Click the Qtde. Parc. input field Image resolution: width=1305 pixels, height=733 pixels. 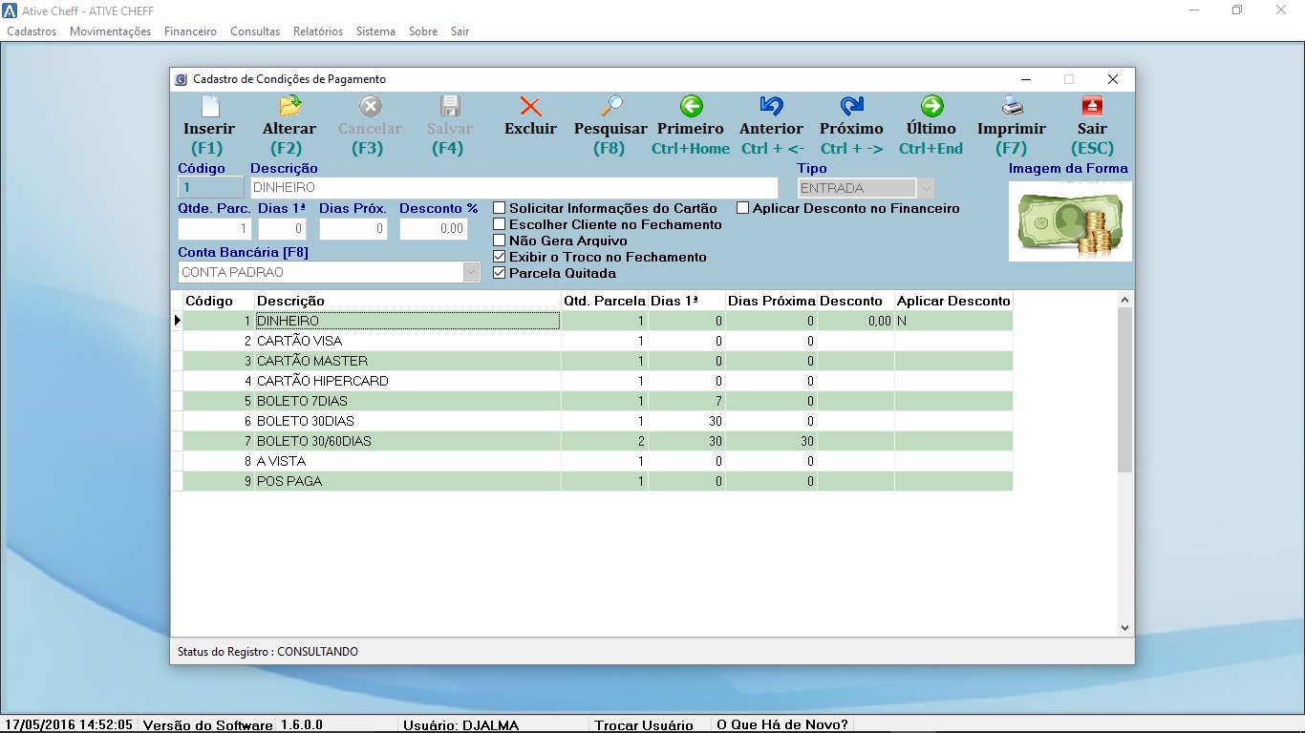(214, 229)
